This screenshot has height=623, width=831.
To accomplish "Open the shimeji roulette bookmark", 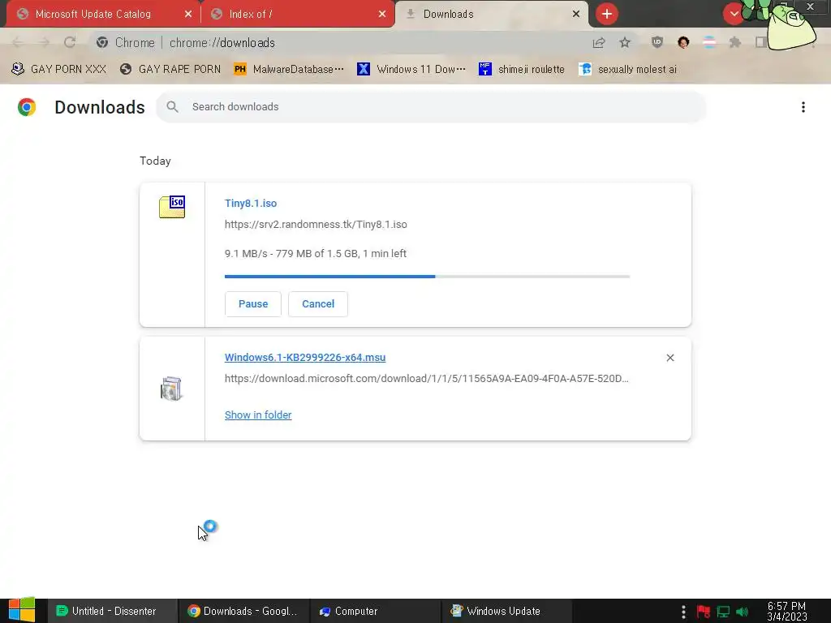I will coord(522,70).
